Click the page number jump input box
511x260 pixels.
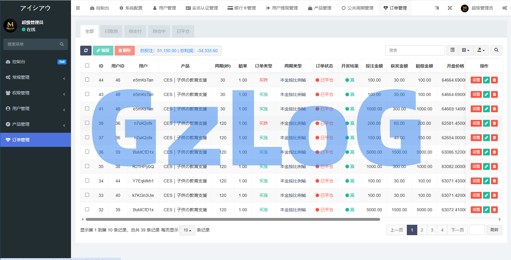tap(477, 230)
